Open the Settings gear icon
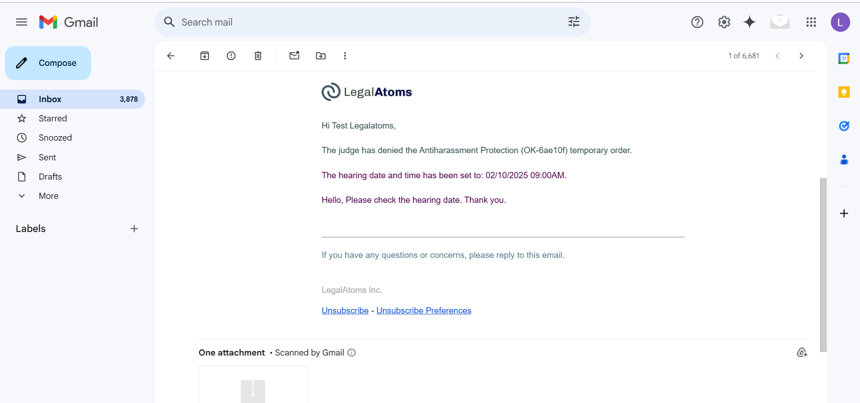860x403 pixels. pos(724,22)
